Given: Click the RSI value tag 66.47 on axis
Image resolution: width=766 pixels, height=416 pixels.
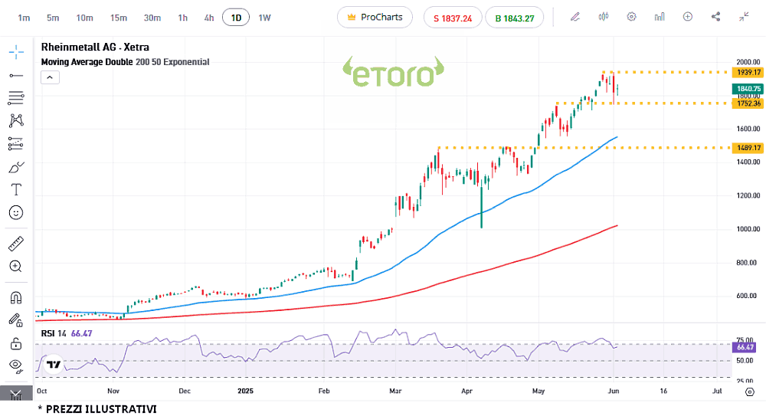Looking at the screenshot, I should pyautogui.click(x=745, y=347).
